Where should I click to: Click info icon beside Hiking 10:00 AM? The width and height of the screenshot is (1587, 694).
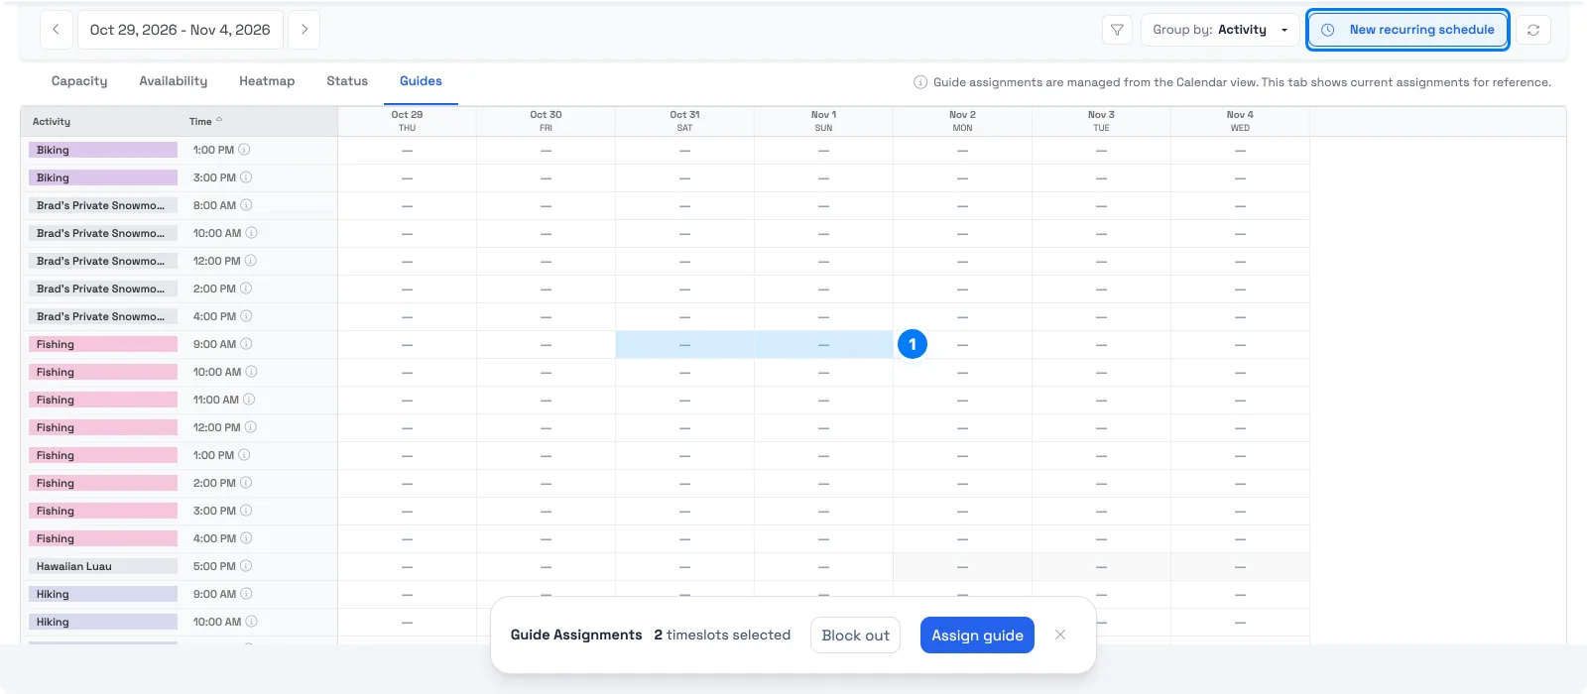(x=251, y=622)
